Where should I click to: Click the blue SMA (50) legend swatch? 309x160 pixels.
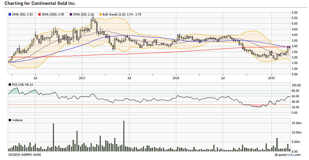click(10, 14)
